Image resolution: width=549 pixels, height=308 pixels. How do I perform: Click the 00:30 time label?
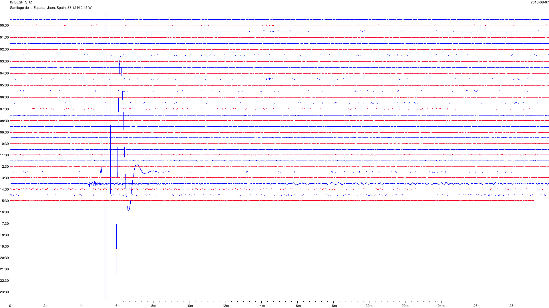click(x=4, y=25)
